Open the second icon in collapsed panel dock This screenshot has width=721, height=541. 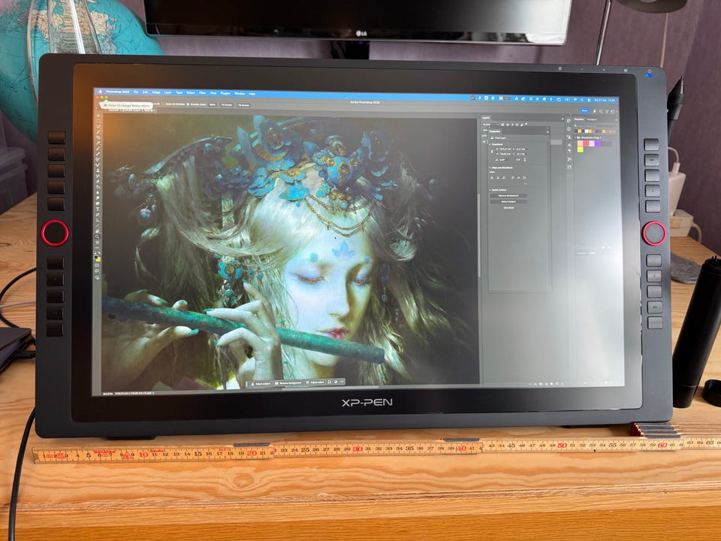pos(569,128)
